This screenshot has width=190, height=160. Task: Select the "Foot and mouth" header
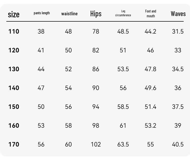151,13
